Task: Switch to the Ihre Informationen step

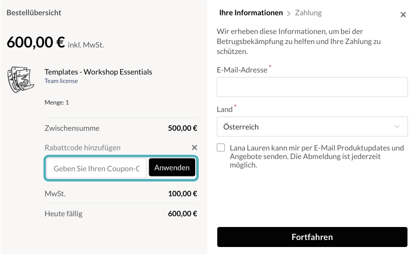Action: pos(251,12)
